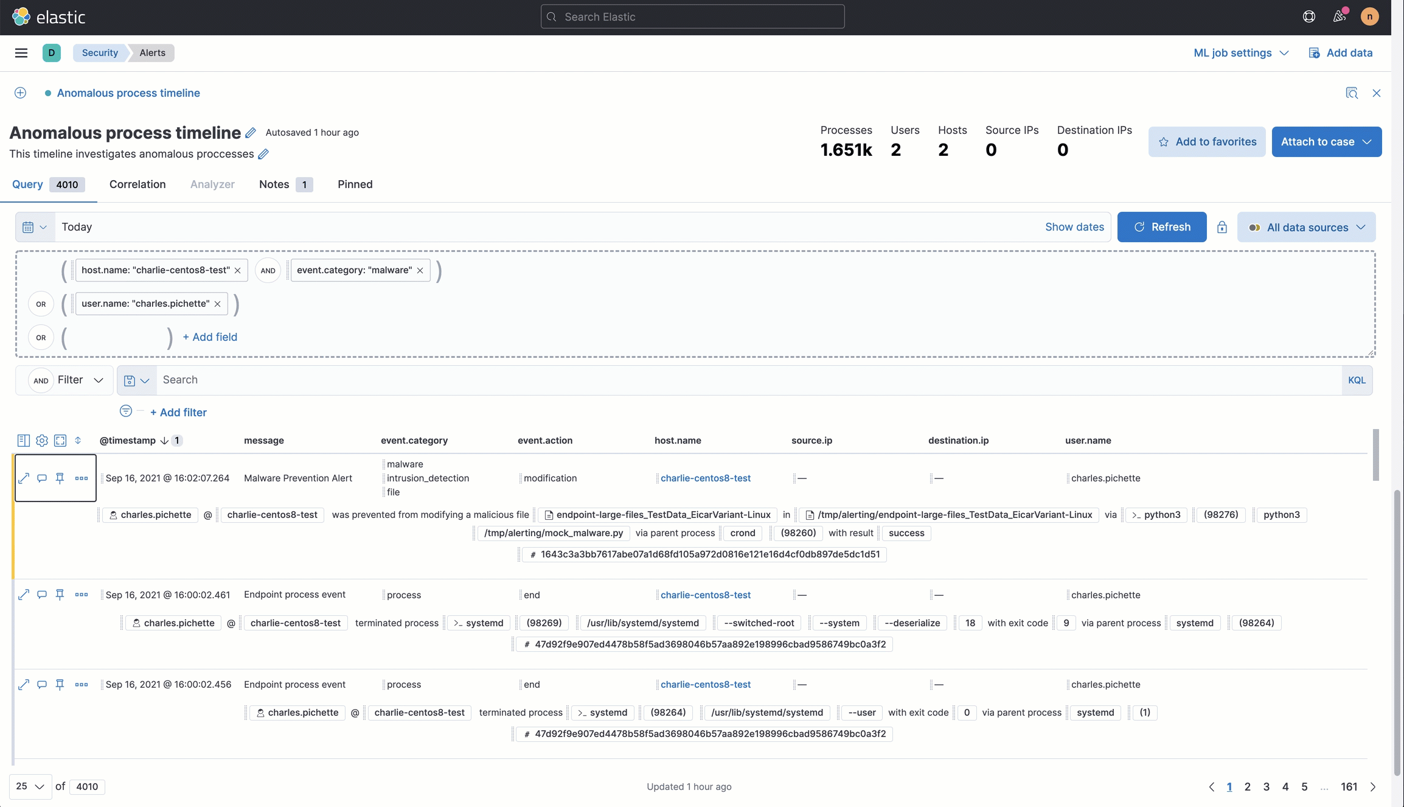Pin the Malware Prevention Alert event
This screenshot has width=1404, height=807.
(x=60, y=478)
